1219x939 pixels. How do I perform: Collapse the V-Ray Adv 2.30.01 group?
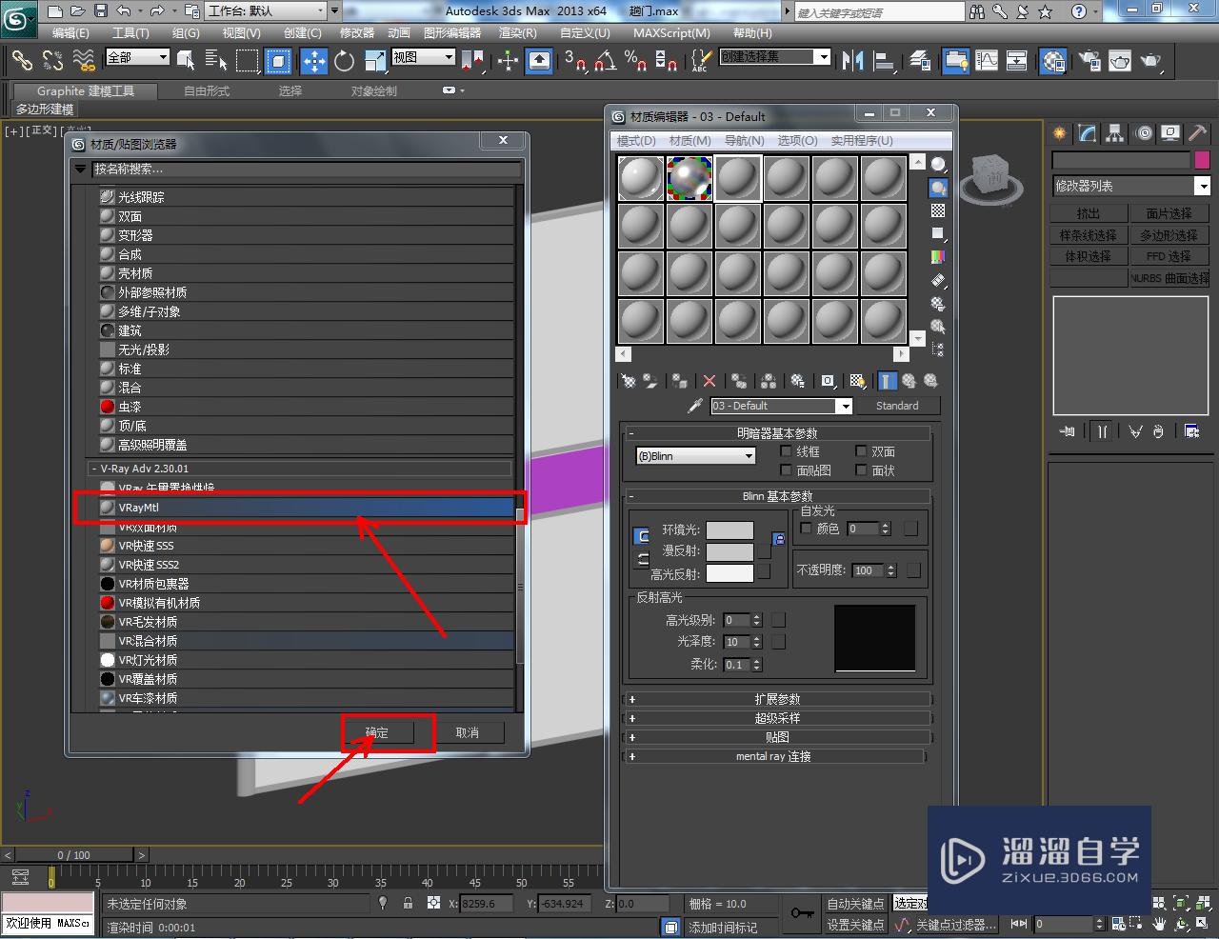(x=300, y=469)
